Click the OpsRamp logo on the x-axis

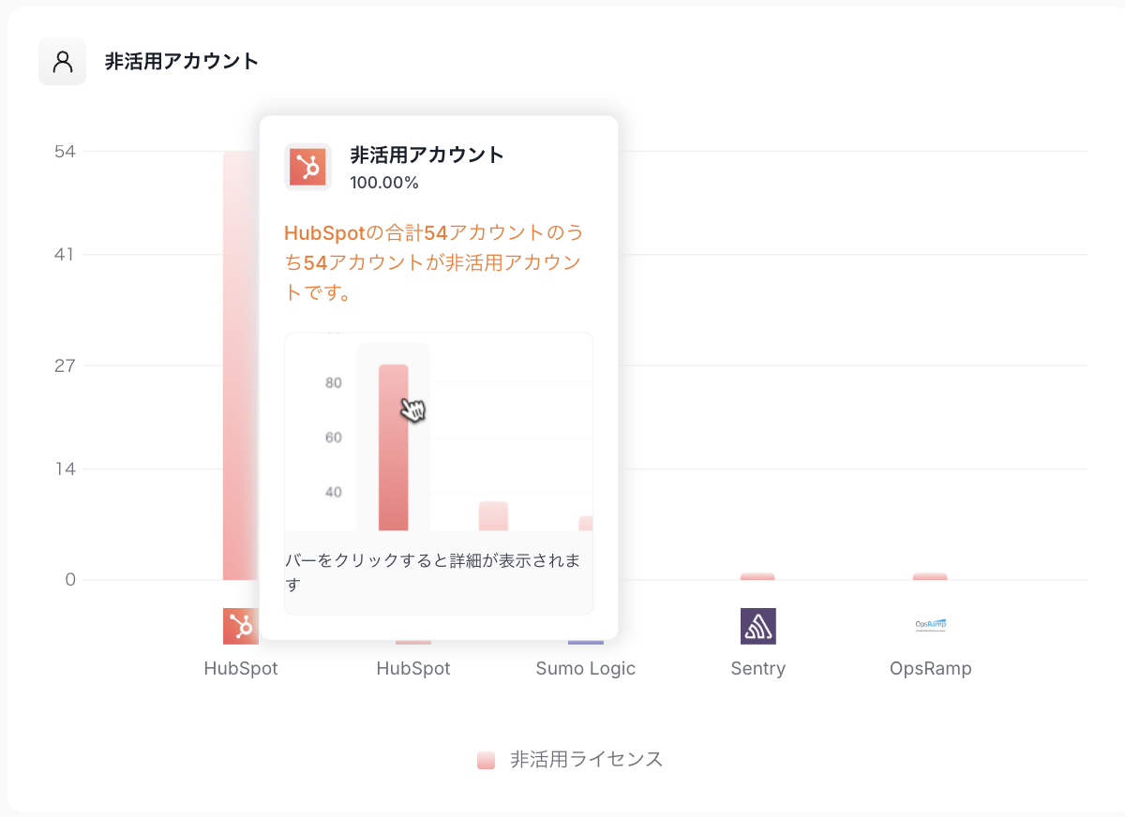[930, 625]
